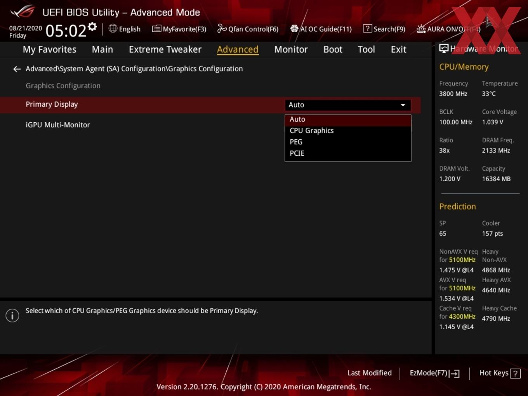Click the info icon beside help text
The width and height of the screenshot is (528, 396).
tap(12, 315)
